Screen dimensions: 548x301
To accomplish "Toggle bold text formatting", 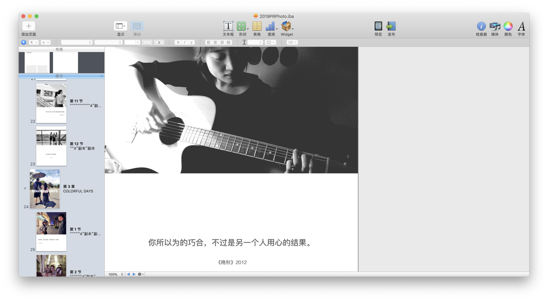I will point(178,42).
